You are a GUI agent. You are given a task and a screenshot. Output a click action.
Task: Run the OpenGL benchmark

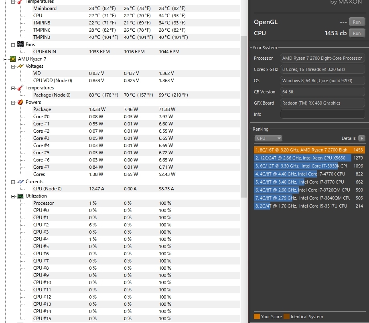point(357,22)
